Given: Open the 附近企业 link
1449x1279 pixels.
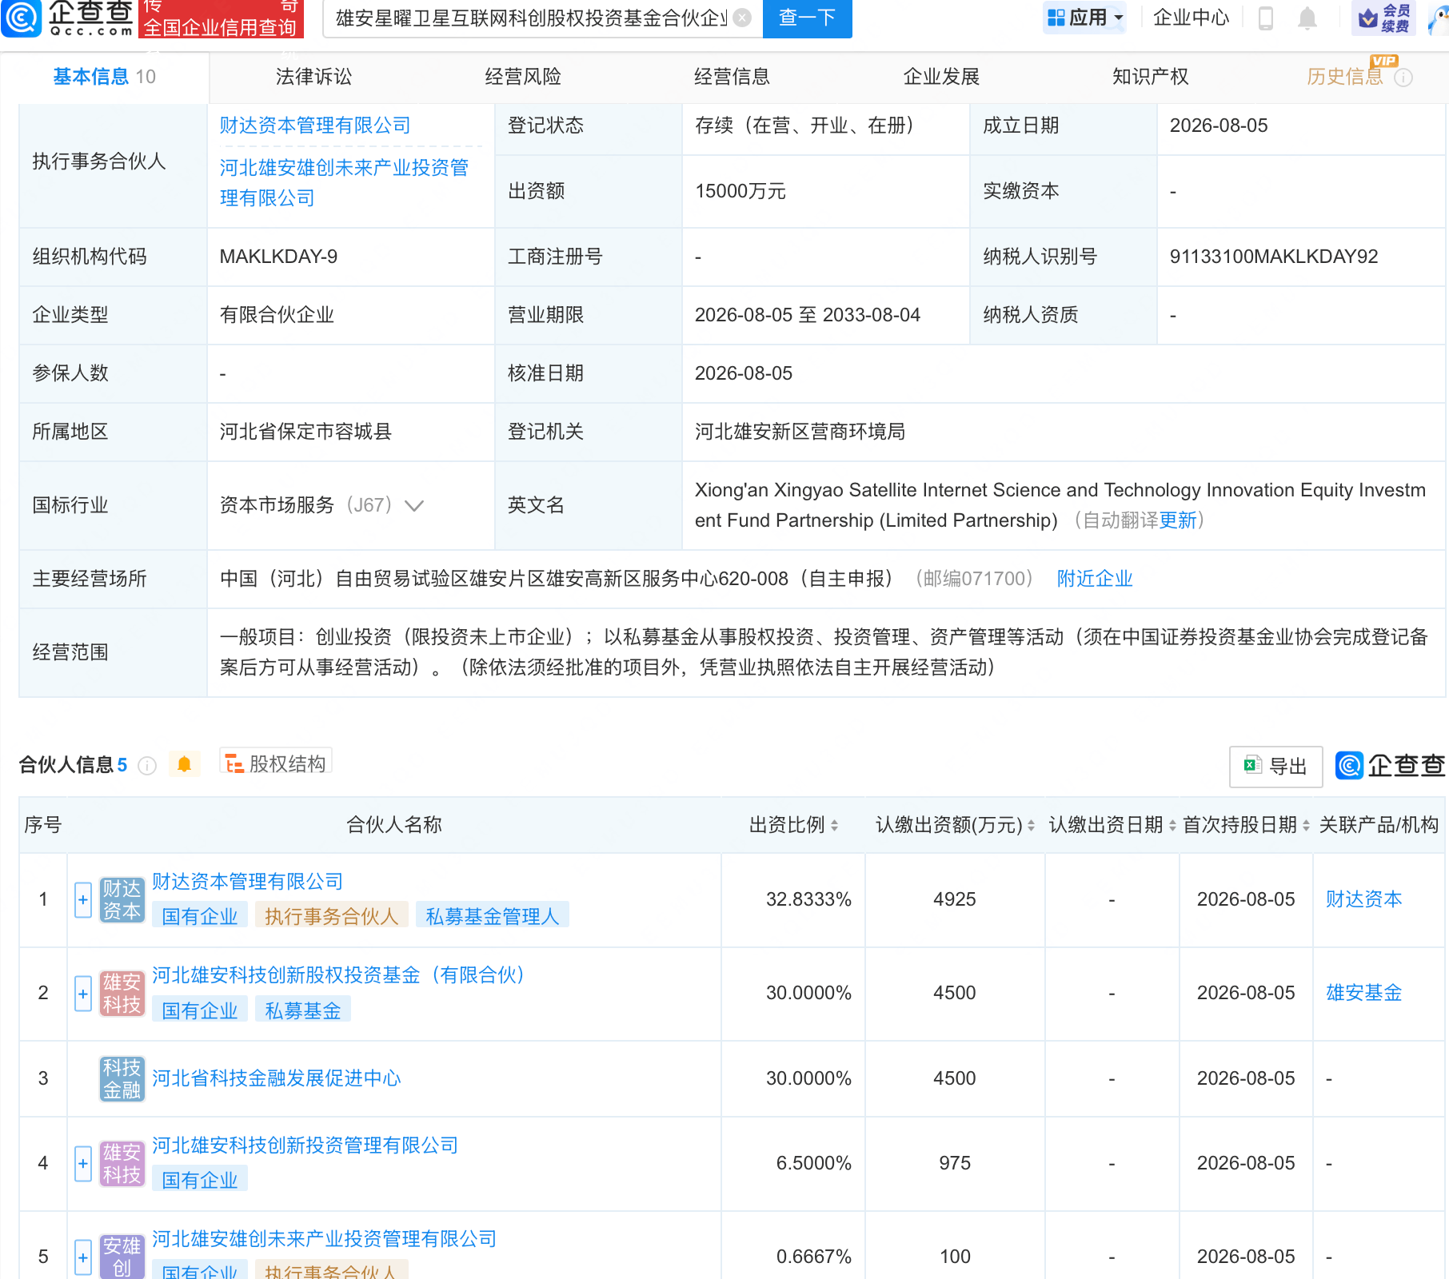Looking at the screenshot, I should [x=1095, y=579].
